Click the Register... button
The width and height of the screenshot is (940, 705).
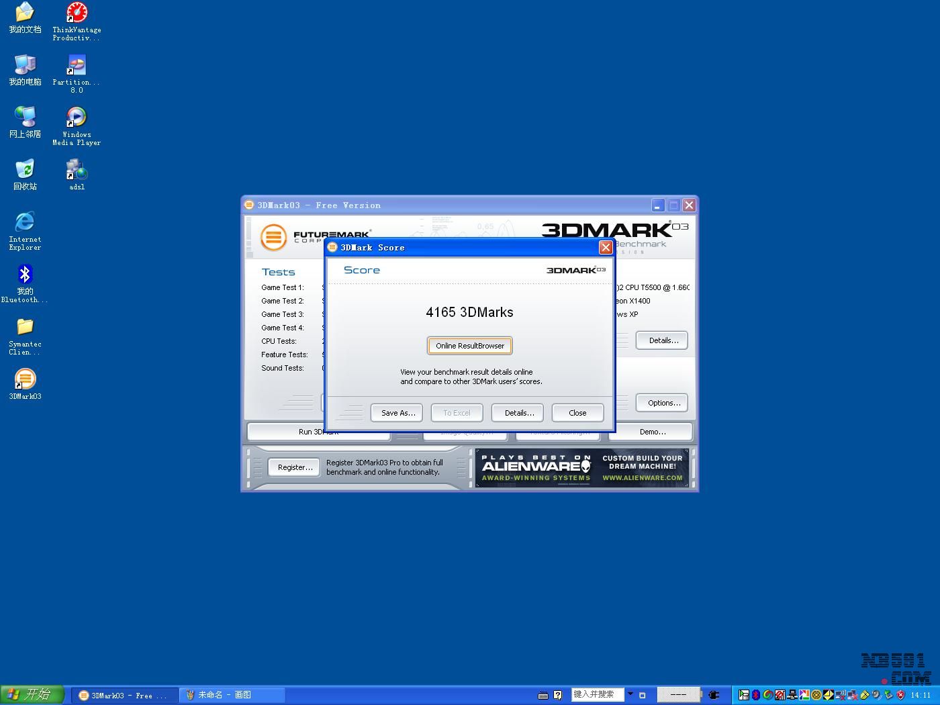coord(294,467)
